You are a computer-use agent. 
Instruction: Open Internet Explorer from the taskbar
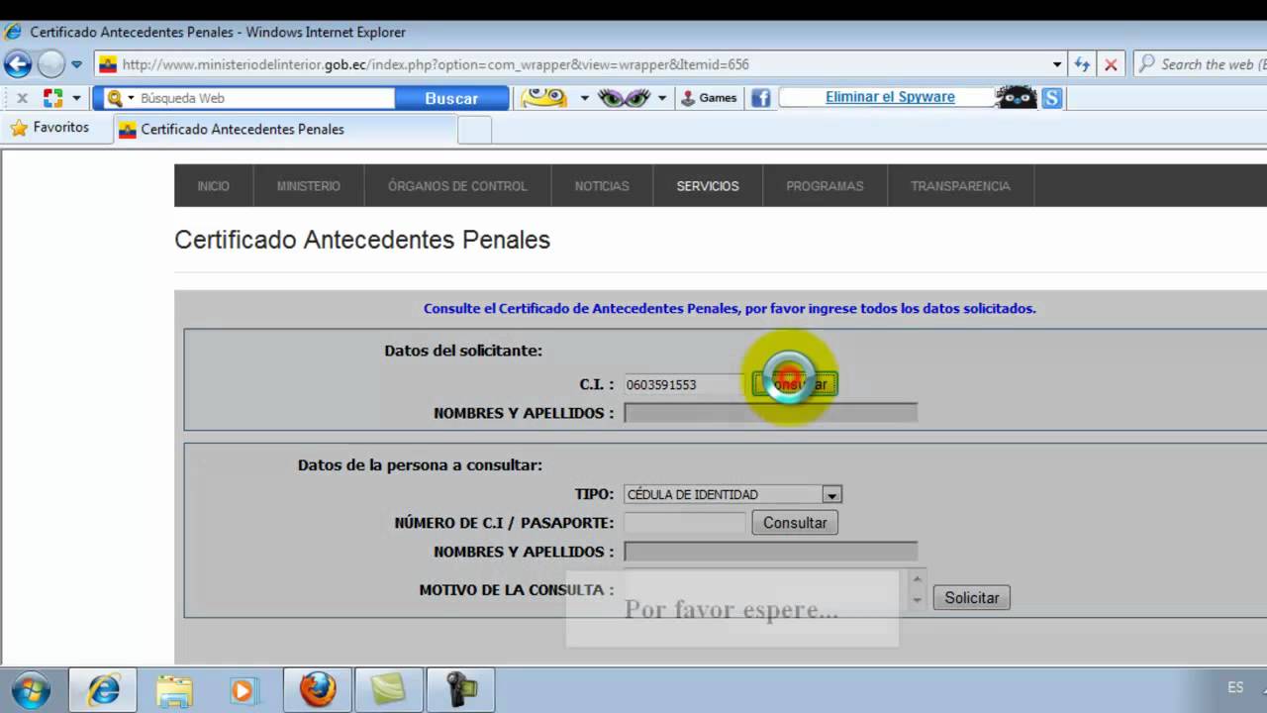(x=103, y=689)
